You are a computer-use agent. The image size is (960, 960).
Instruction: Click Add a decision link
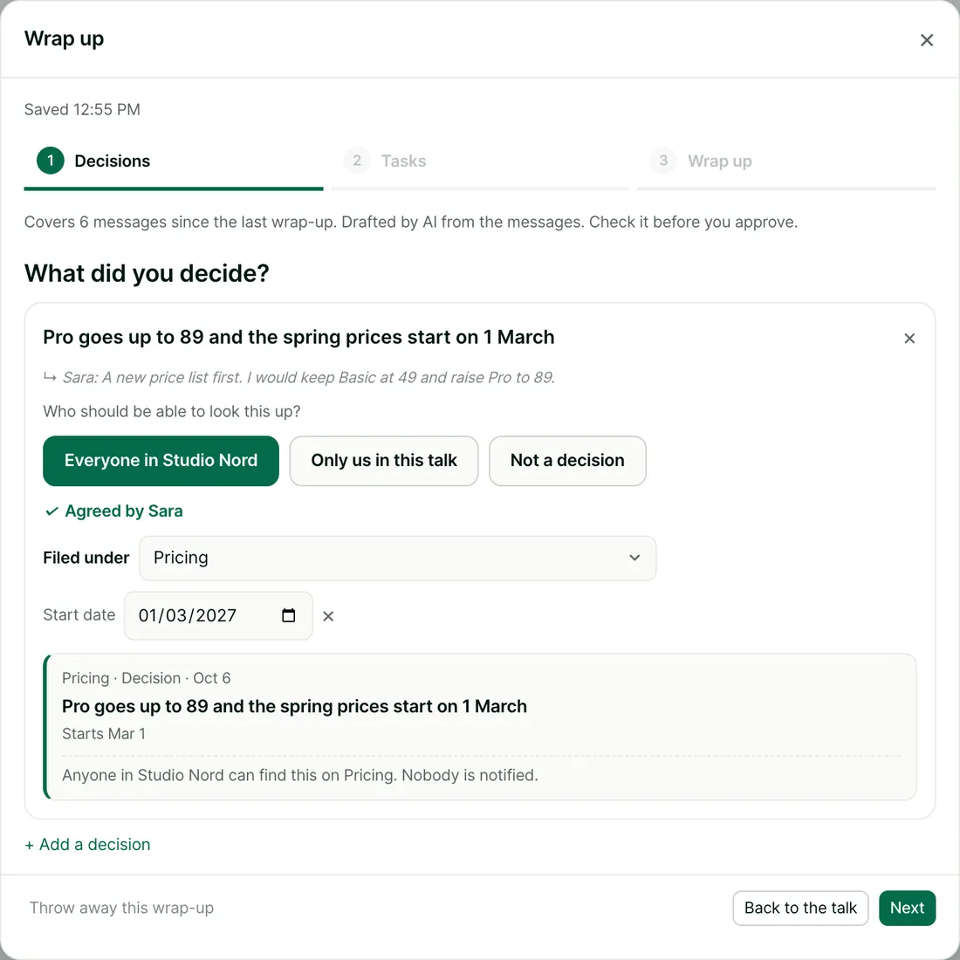[87, 844]
